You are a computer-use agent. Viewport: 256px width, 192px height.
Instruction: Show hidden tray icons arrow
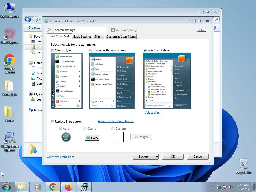click(212, 187)
